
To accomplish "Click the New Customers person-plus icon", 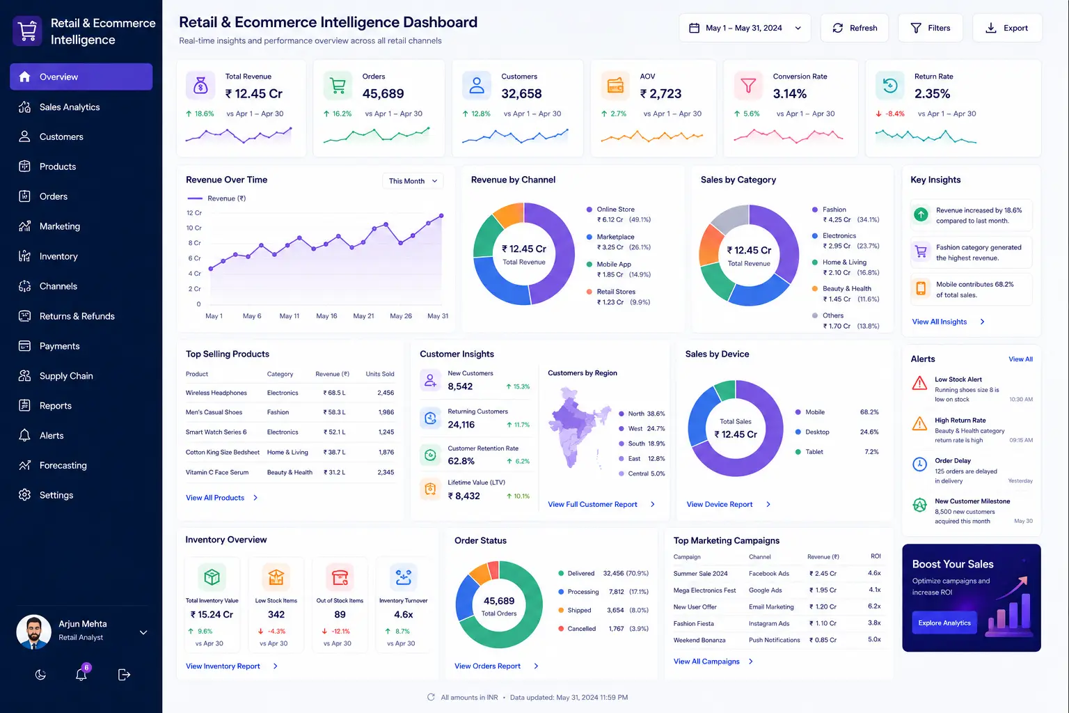I will 430,380.
